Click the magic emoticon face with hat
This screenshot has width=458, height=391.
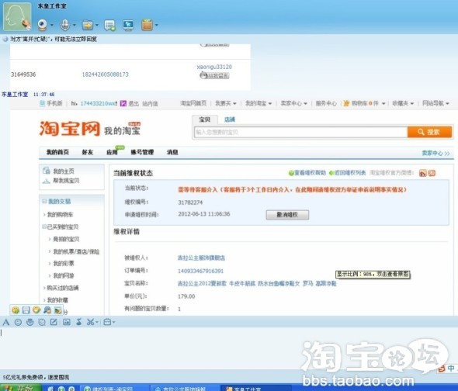[x=29, y=322]
